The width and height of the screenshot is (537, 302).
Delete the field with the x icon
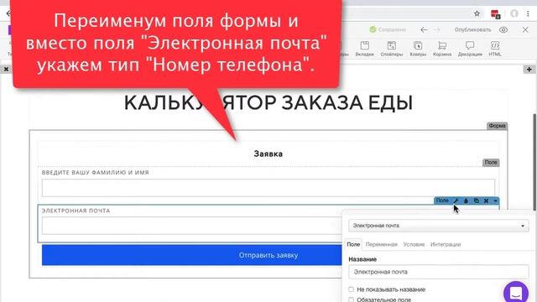[x=486, y=200]
